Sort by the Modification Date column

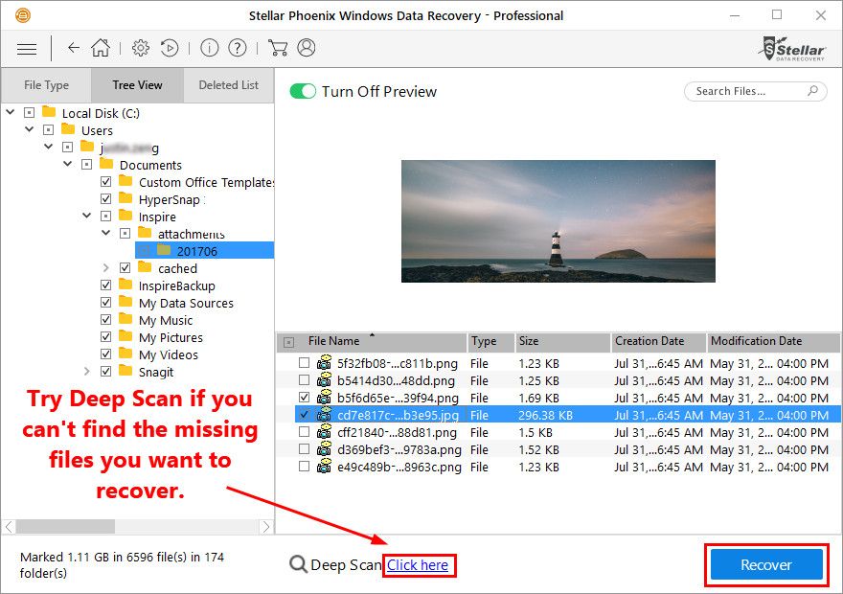point(773,341)
